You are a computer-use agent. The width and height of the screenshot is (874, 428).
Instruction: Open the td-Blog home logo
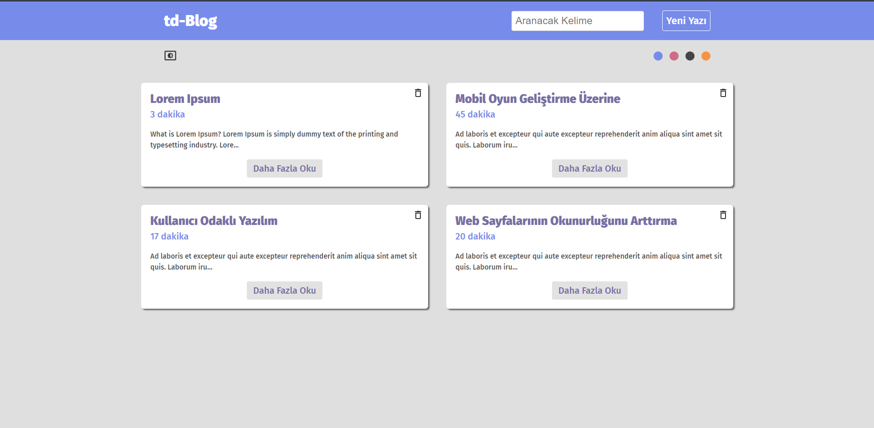(x=190, y=21)
